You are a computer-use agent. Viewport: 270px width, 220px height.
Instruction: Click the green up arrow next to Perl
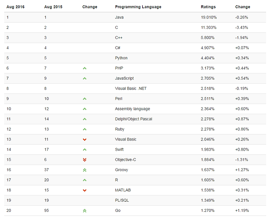tap(84, 99)
